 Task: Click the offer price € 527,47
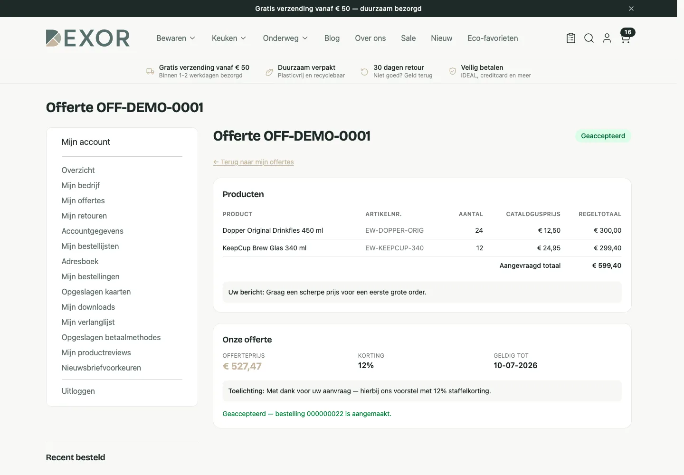pos(242,366)
